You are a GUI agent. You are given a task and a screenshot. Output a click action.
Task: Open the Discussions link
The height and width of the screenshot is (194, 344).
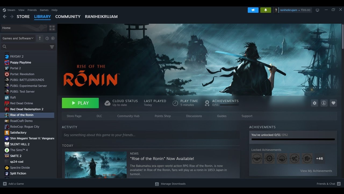(x=194, y=116)
